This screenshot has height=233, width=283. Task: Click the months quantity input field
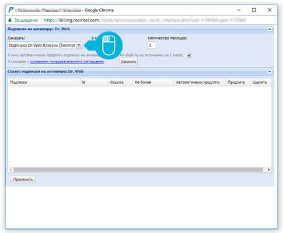[152, 45]
